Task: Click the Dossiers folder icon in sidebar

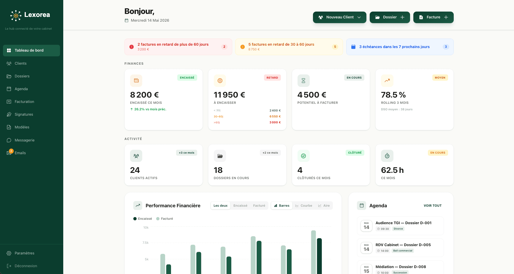Action: coord(9,76)
